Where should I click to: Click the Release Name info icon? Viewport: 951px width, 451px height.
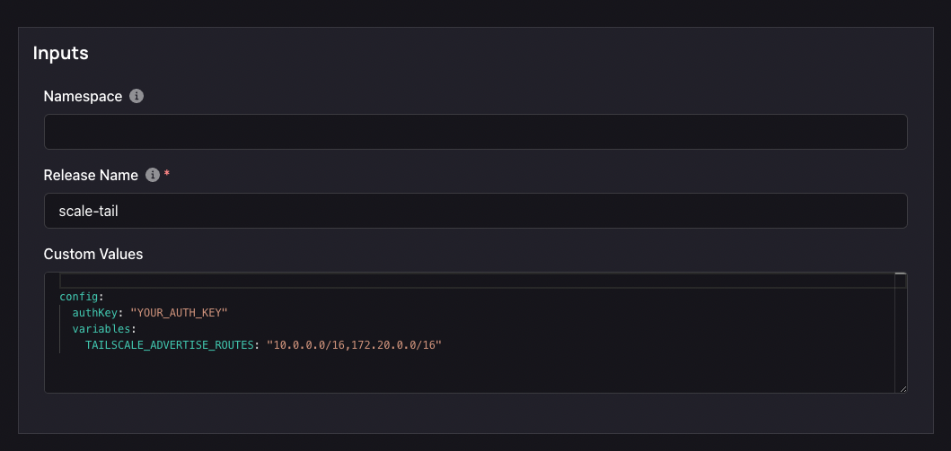(x=153, y=175)
